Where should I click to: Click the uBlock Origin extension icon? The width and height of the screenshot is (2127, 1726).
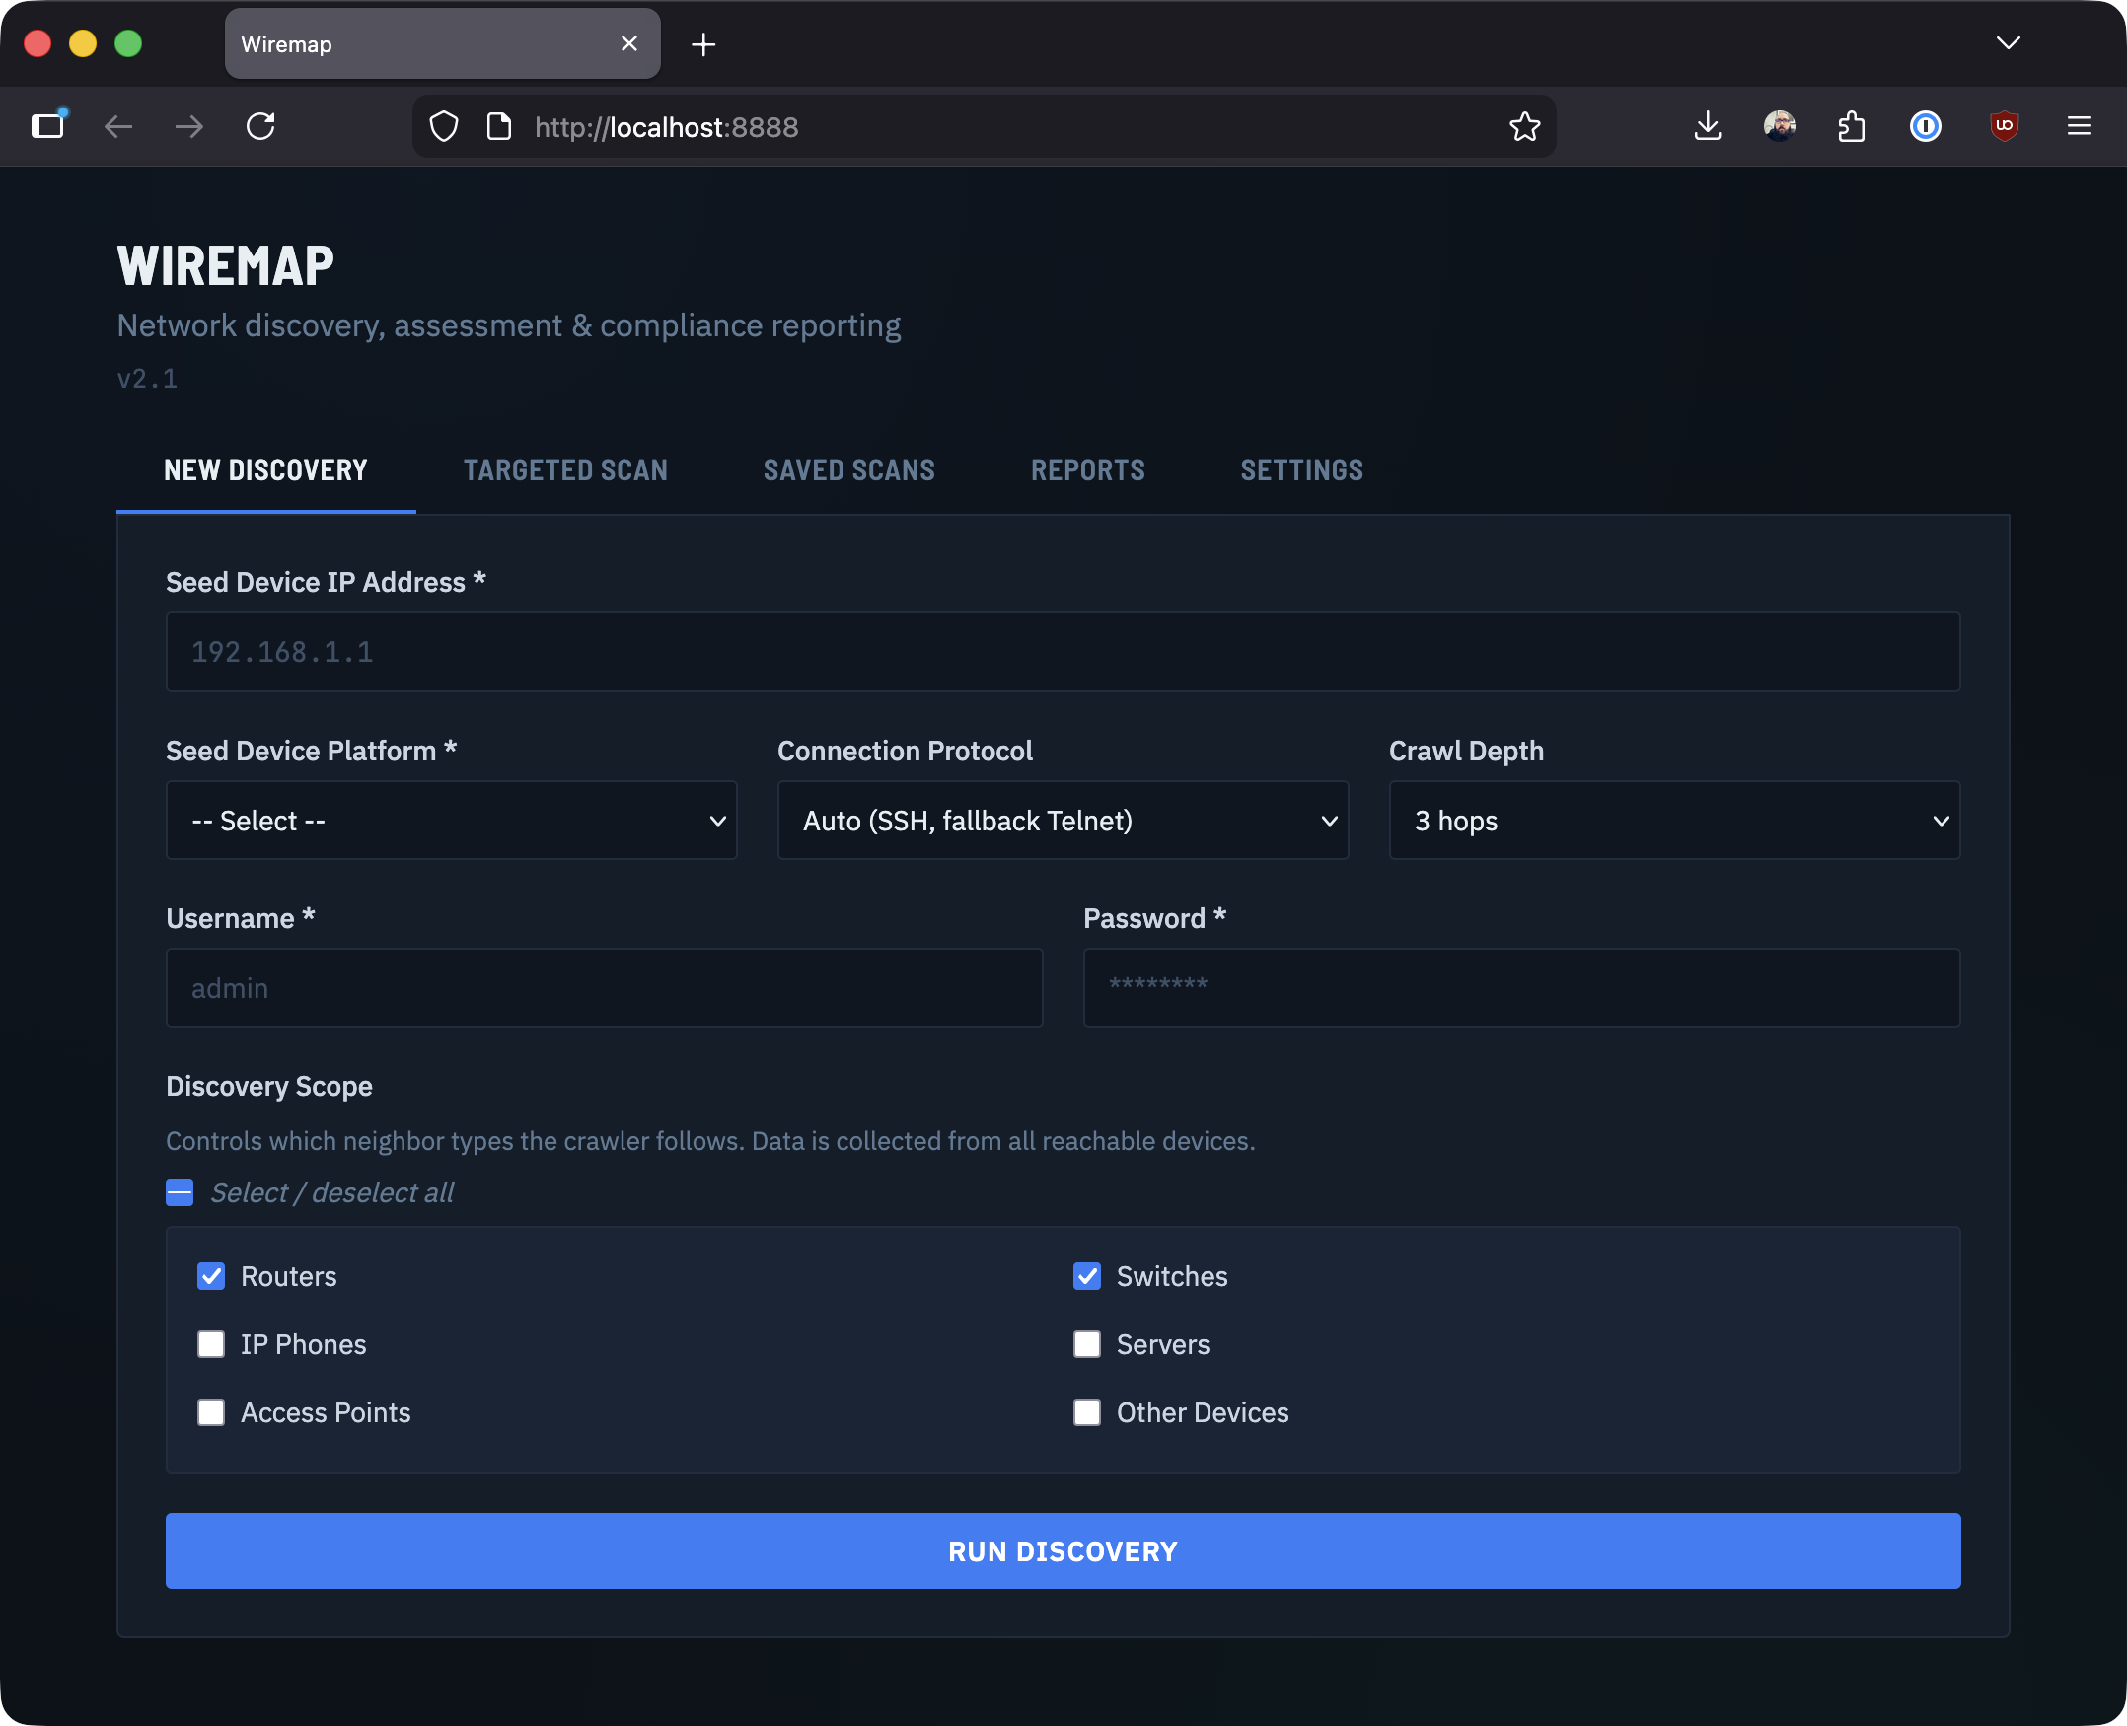click(2005, 126)
